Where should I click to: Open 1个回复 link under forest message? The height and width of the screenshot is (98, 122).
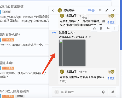coord(110,22)
